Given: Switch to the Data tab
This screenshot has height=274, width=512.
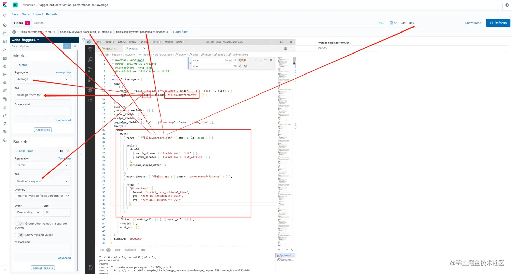Looking at the screenshot, I should point(14,46).
